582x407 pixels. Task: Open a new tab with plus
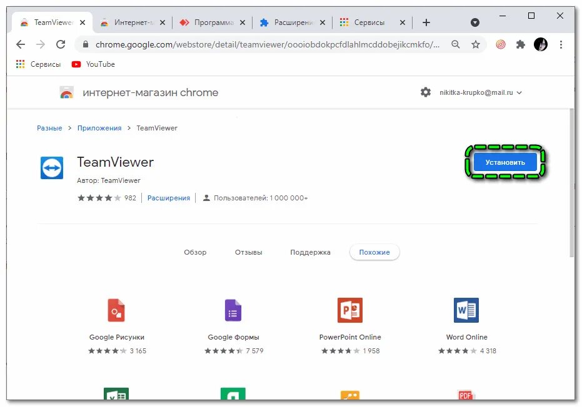[426, 22]
